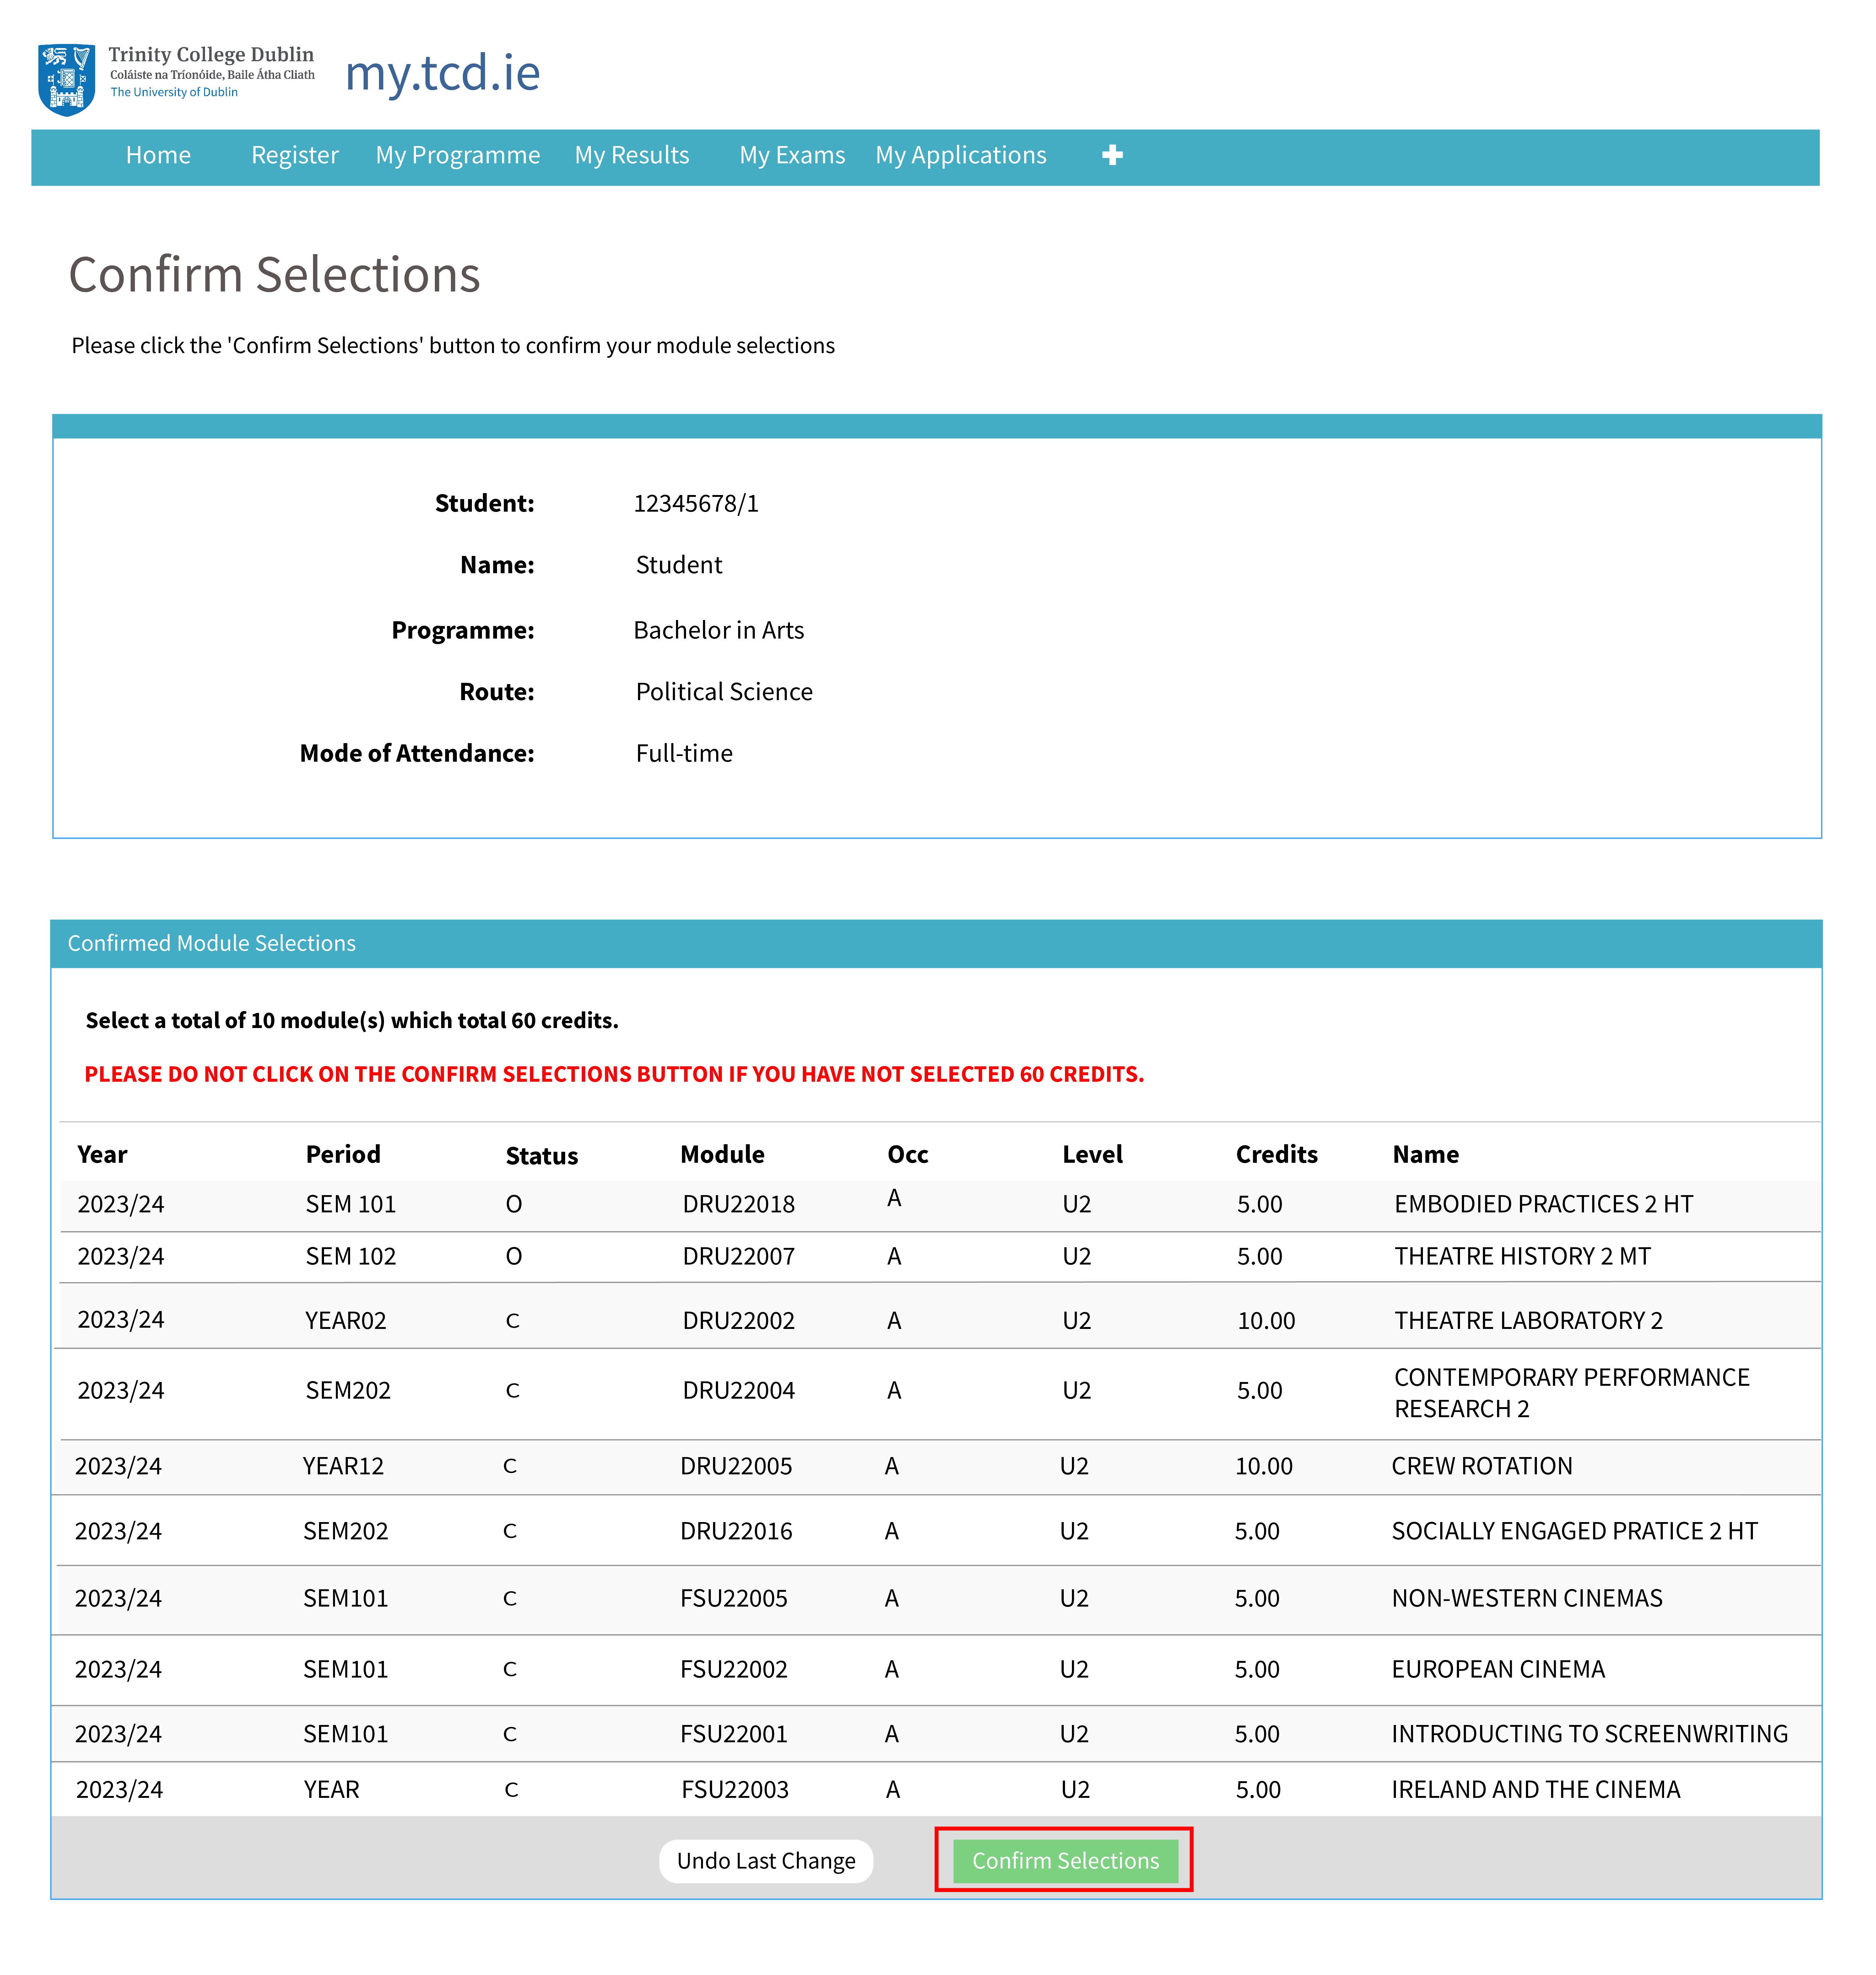
Task: Click the Credits column header
Action: point(1277,1155)
